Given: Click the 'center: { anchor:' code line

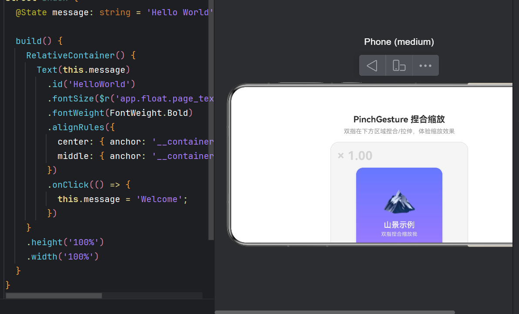Looking at the screenshot, I should [136, 142].
